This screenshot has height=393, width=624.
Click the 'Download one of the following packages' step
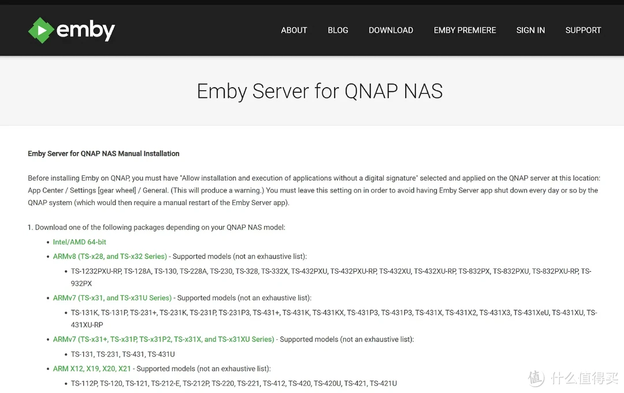pos(157,227)
